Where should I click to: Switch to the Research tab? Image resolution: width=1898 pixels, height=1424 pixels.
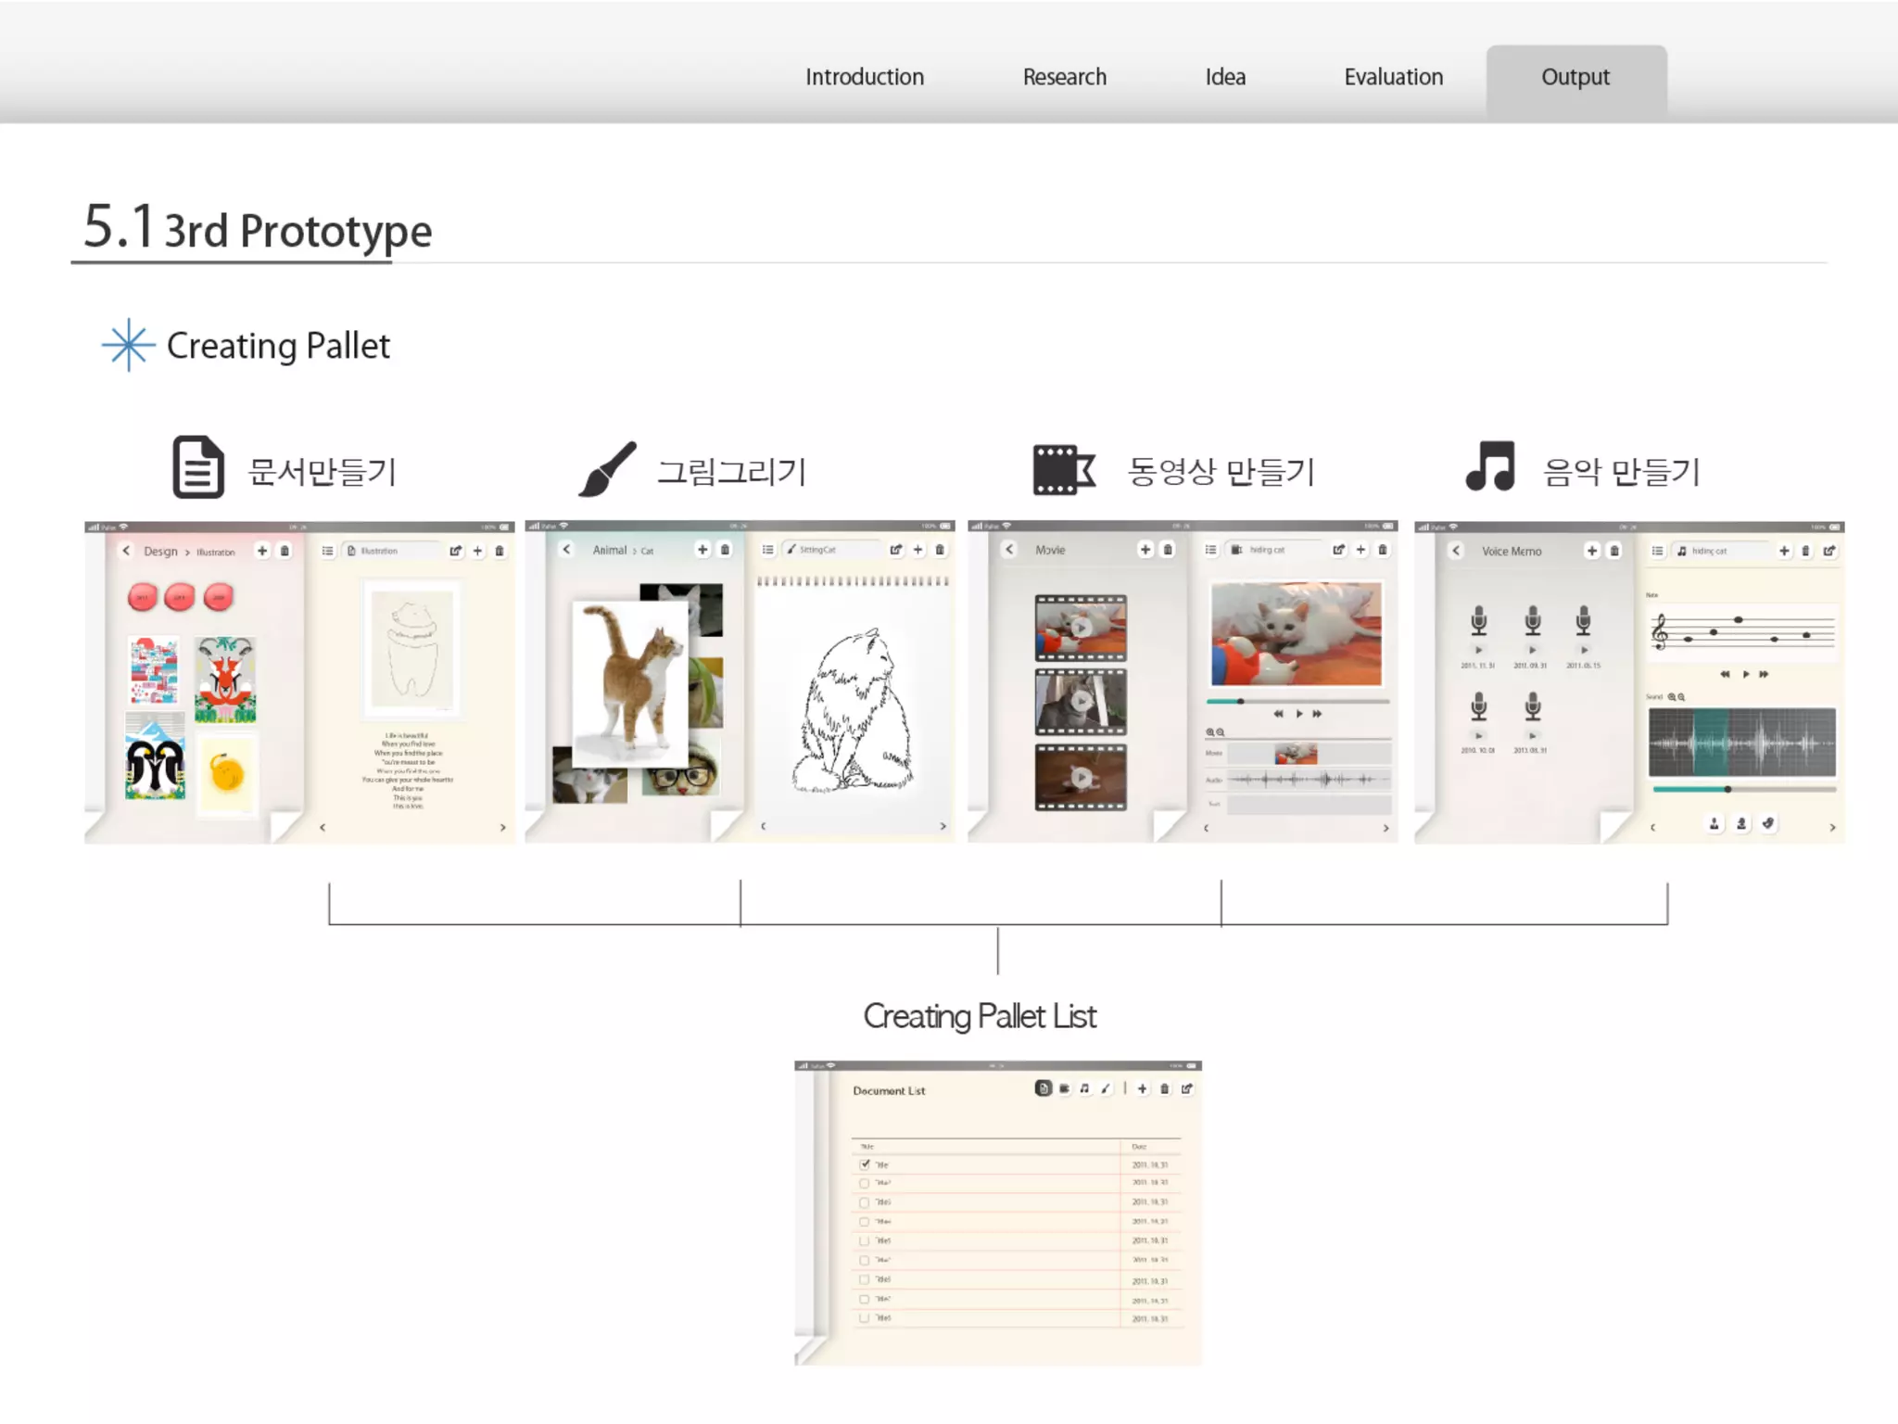point(1064,78)
